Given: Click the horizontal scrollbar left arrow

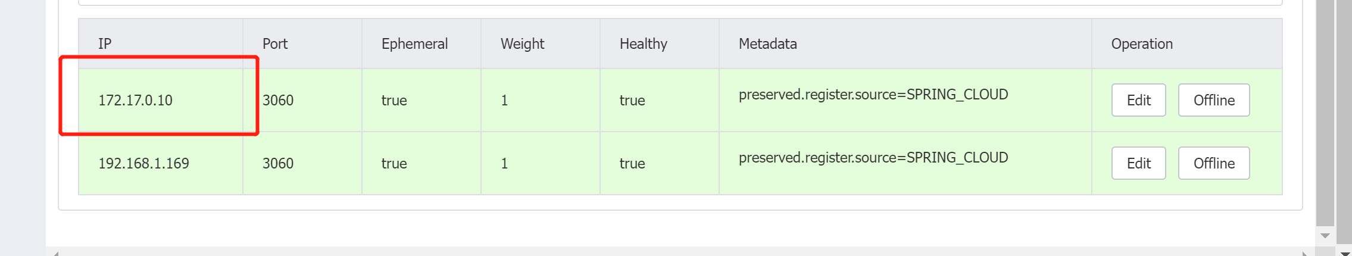Looking at the screenshot, I should [55, 253].
